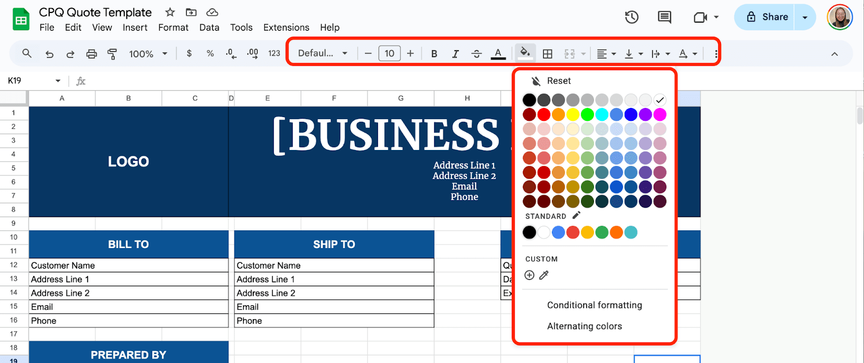Toggle strikethrough formatting

(x=476, y=53)
